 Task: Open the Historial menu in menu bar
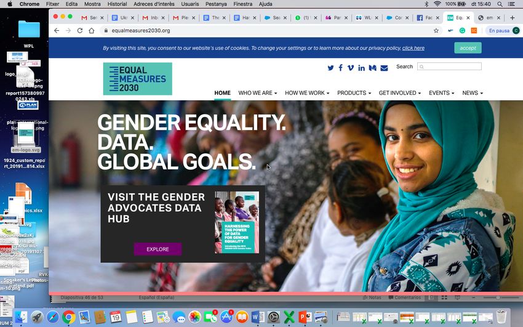point(117,4)
